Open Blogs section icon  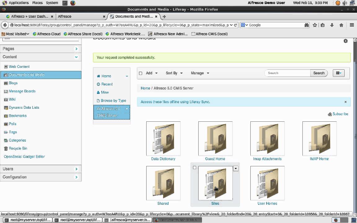click(6, 83)
